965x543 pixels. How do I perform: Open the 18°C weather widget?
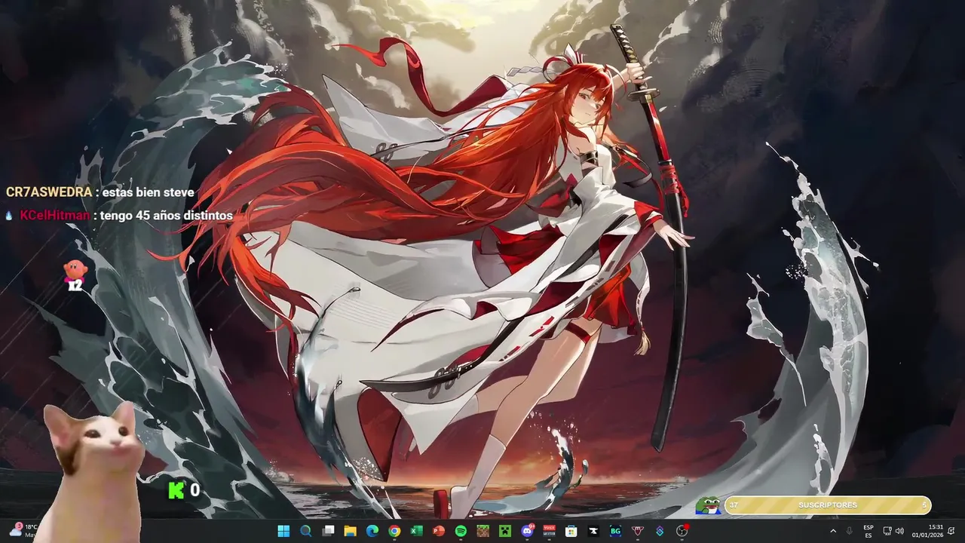click(x=23, y=530)
